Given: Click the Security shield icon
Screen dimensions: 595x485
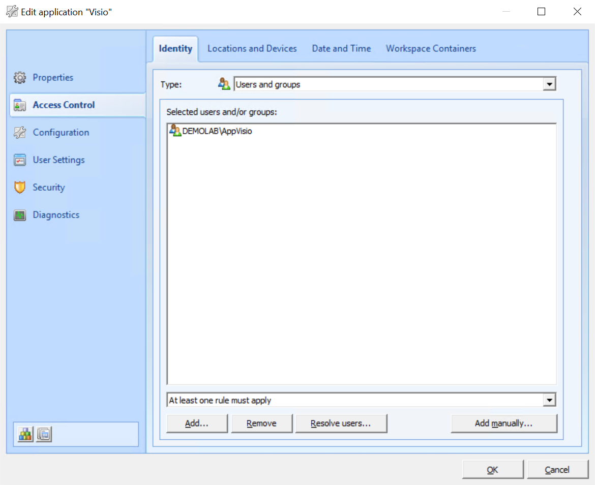Looking at the screenshot, I should [20, 187].
